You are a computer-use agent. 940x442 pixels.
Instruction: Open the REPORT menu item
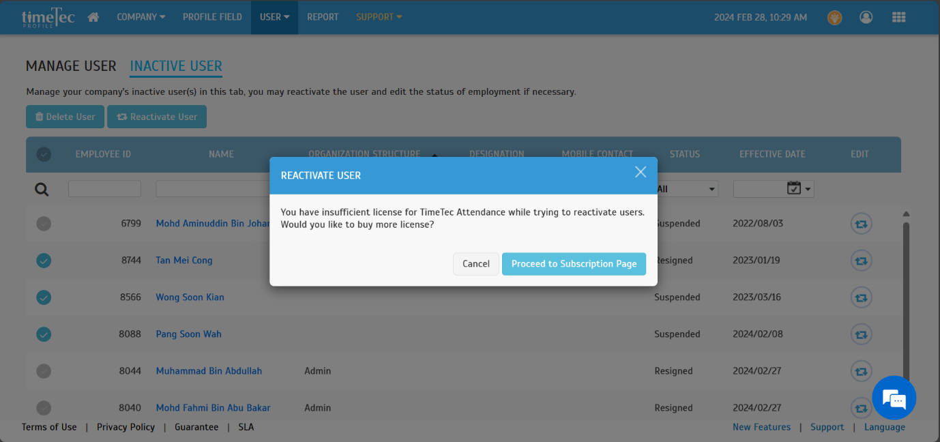(323, 17)
